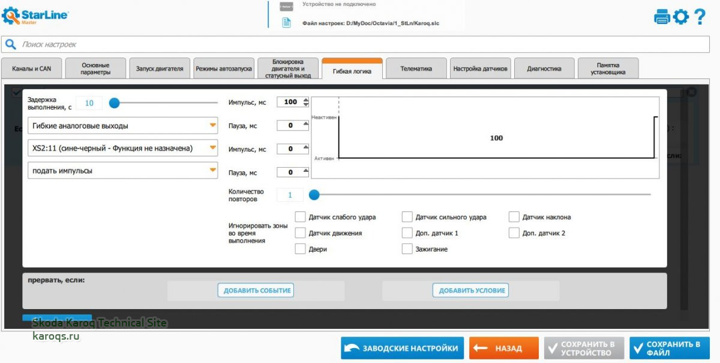720x363 pixels.
Task: Increase the first Импульс value with up arrow
Action: pyautogui.click(x=306, y=99)
